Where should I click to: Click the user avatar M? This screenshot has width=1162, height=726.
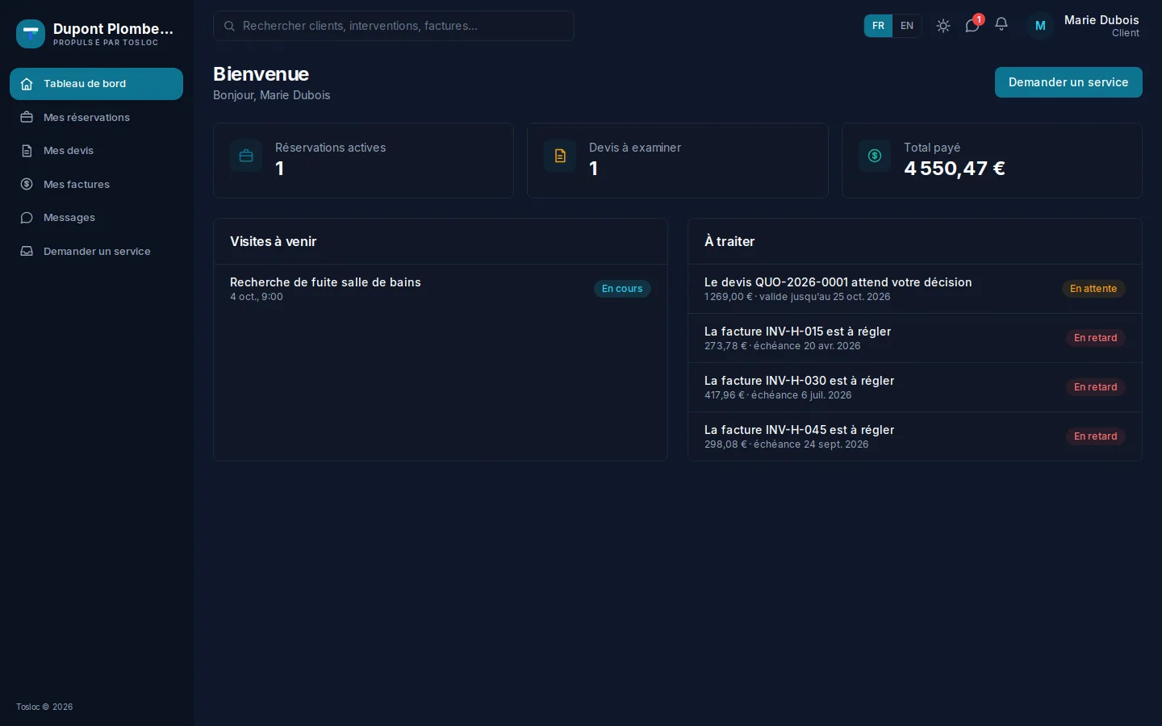1040,26
